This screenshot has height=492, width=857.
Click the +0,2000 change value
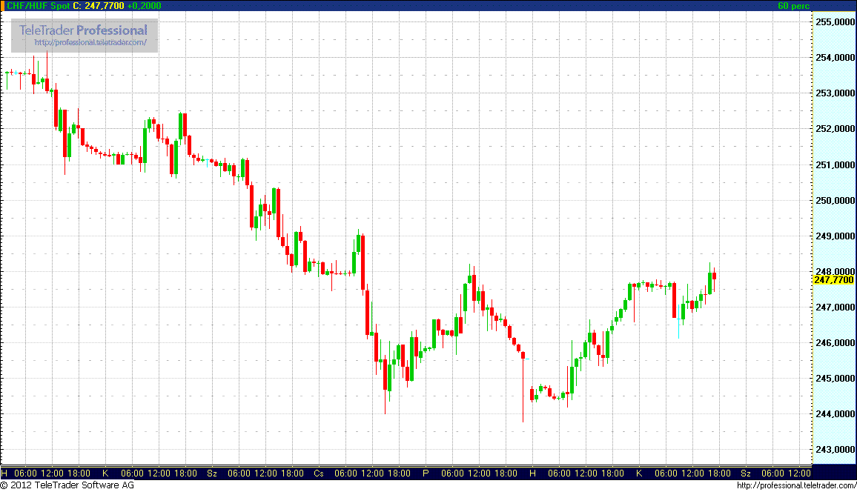point(145,5)
